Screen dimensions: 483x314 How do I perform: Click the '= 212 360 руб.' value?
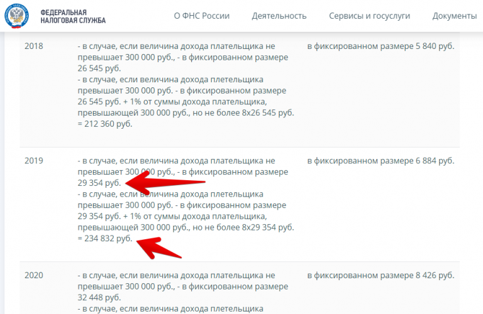click(105, 124)
